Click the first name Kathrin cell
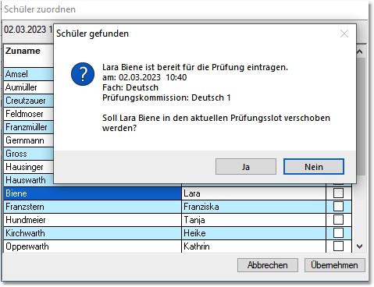The width and height of the screenshot is (374, 287). (x=254, y=246)
